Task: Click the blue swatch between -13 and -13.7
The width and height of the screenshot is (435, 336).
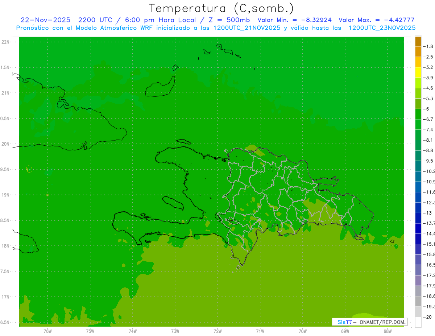Action: click(x=418, y=218)
